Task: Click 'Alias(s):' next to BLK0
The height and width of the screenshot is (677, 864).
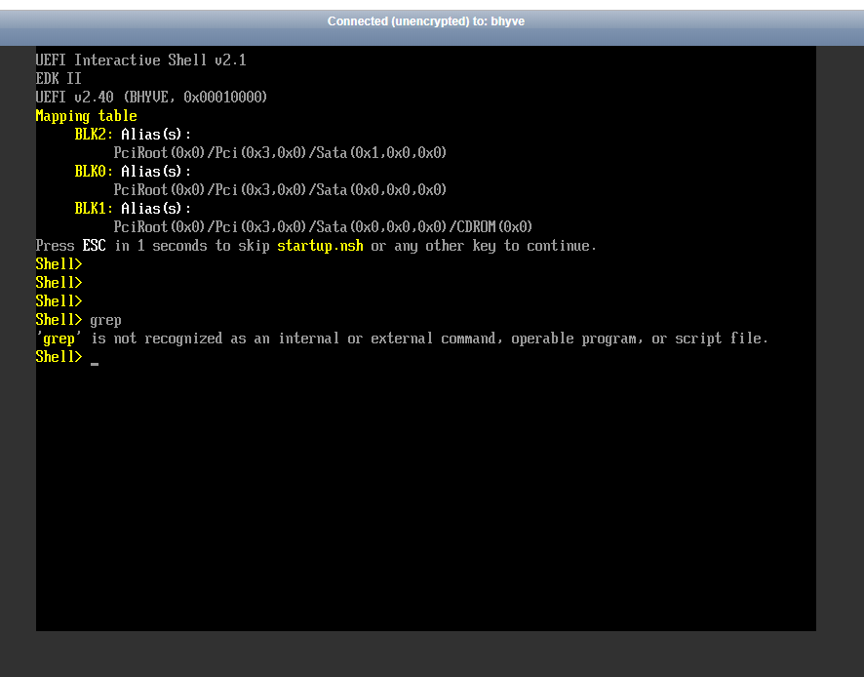Action: click(x=156, y=172)
